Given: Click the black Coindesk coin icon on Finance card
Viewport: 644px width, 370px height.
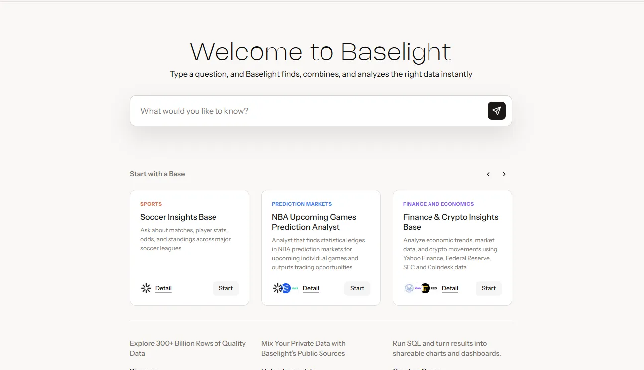Looking at the screenshot, I should coord(426,288).
